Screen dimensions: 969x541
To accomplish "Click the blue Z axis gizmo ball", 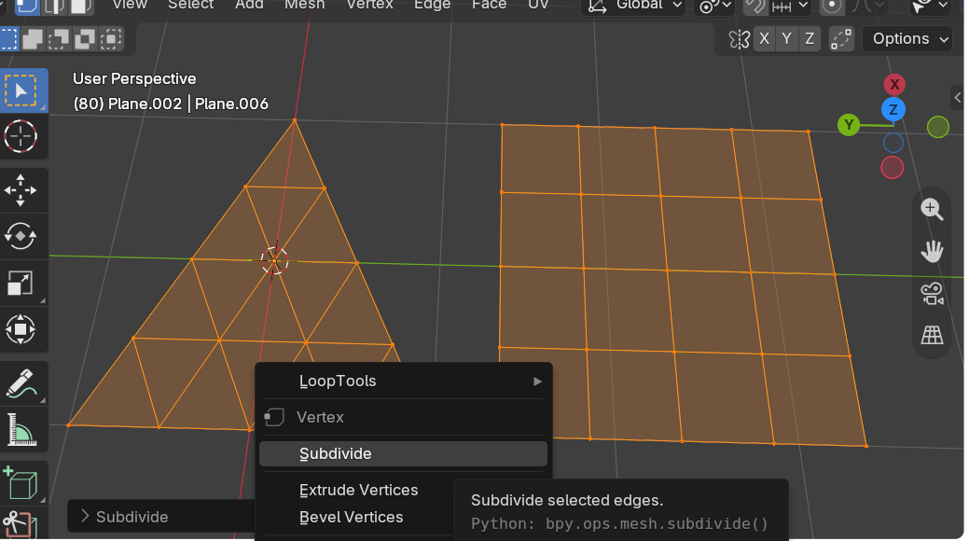I will 893,110.
